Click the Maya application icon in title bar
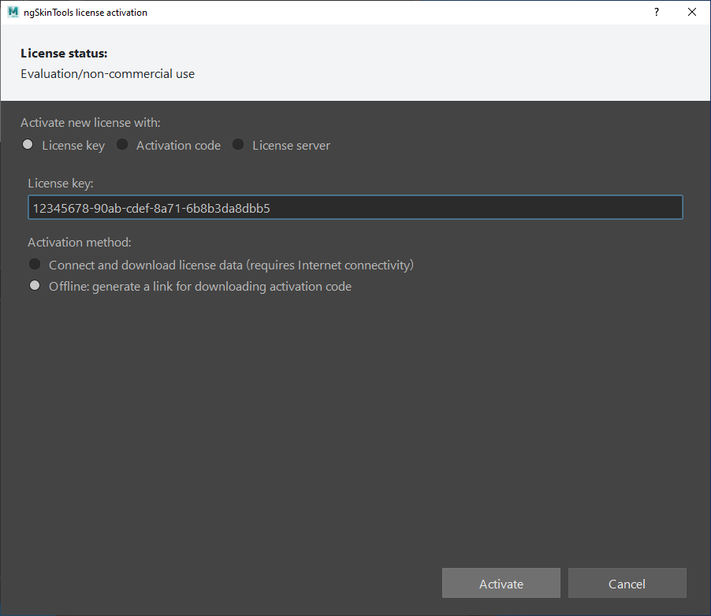Image resolution: width=711 pixels, height=616 pixels. (x=13, y=13)
